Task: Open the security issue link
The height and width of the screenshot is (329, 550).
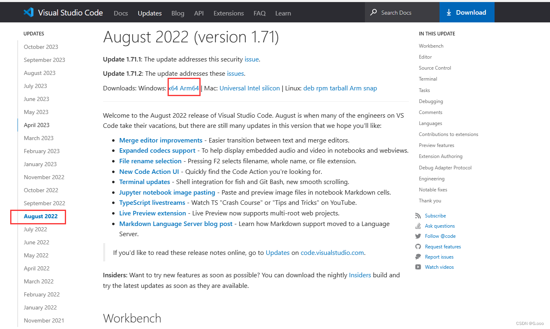Action: coord(252,59)
